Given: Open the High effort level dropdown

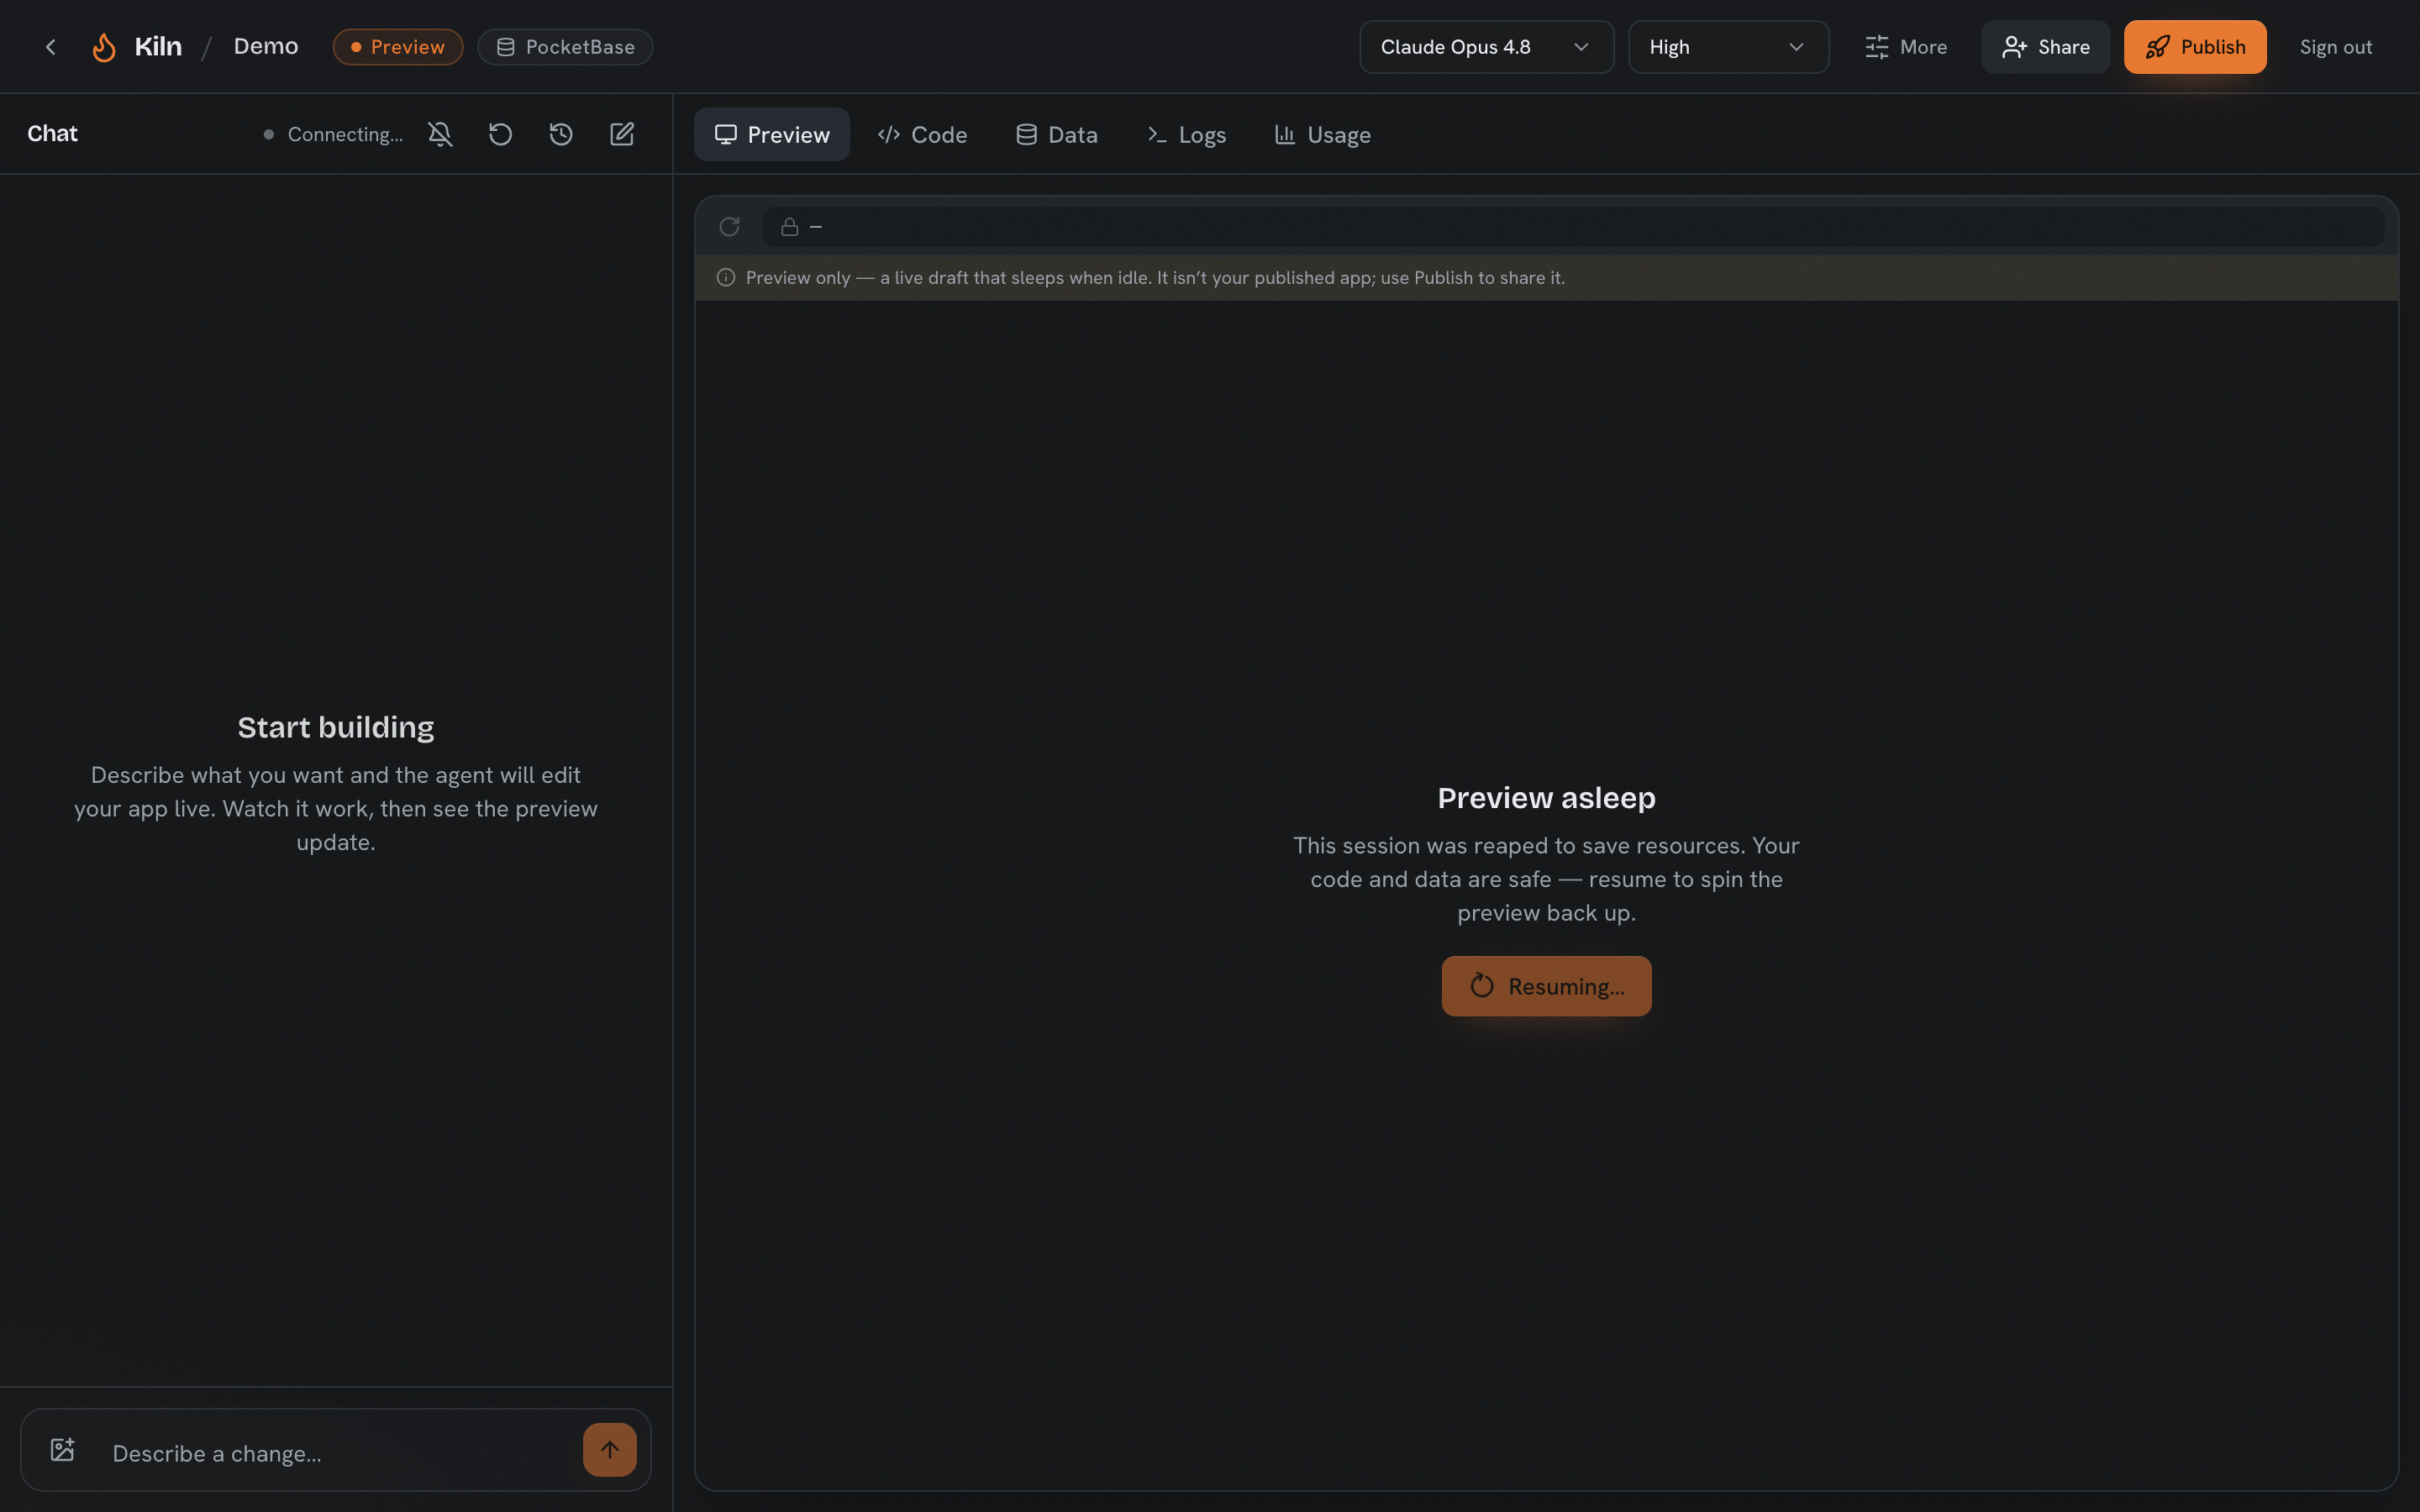Looking at the screenshot, I should click(1728, 47).
